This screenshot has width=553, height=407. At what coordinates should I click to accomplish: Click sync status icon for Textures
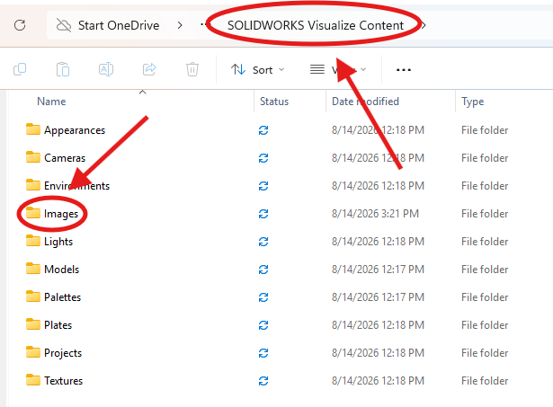pos(263,381)
